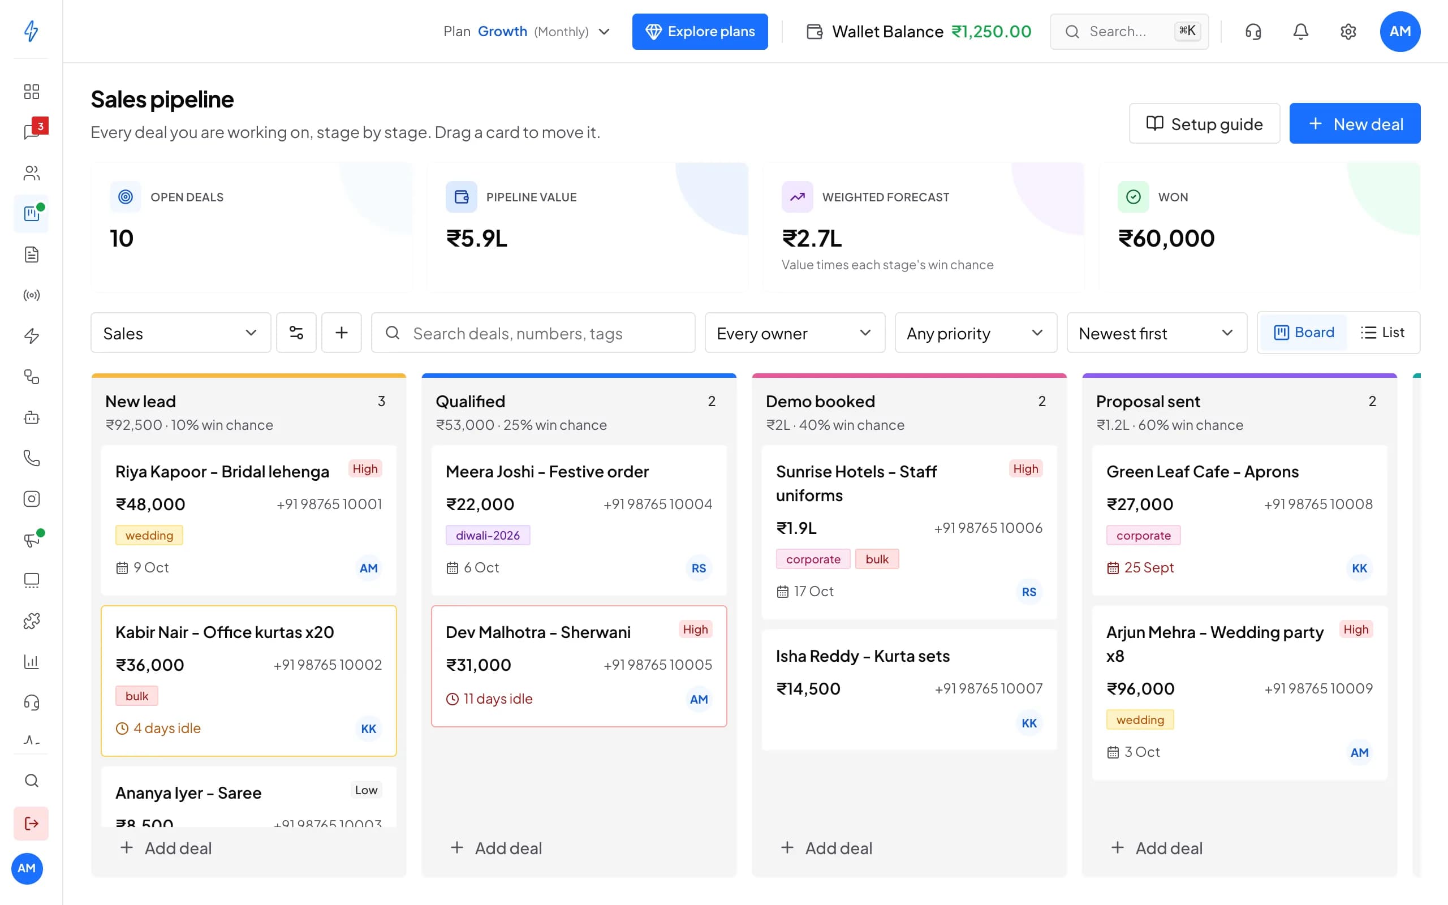Switch to Board view

pos(1304,332)
